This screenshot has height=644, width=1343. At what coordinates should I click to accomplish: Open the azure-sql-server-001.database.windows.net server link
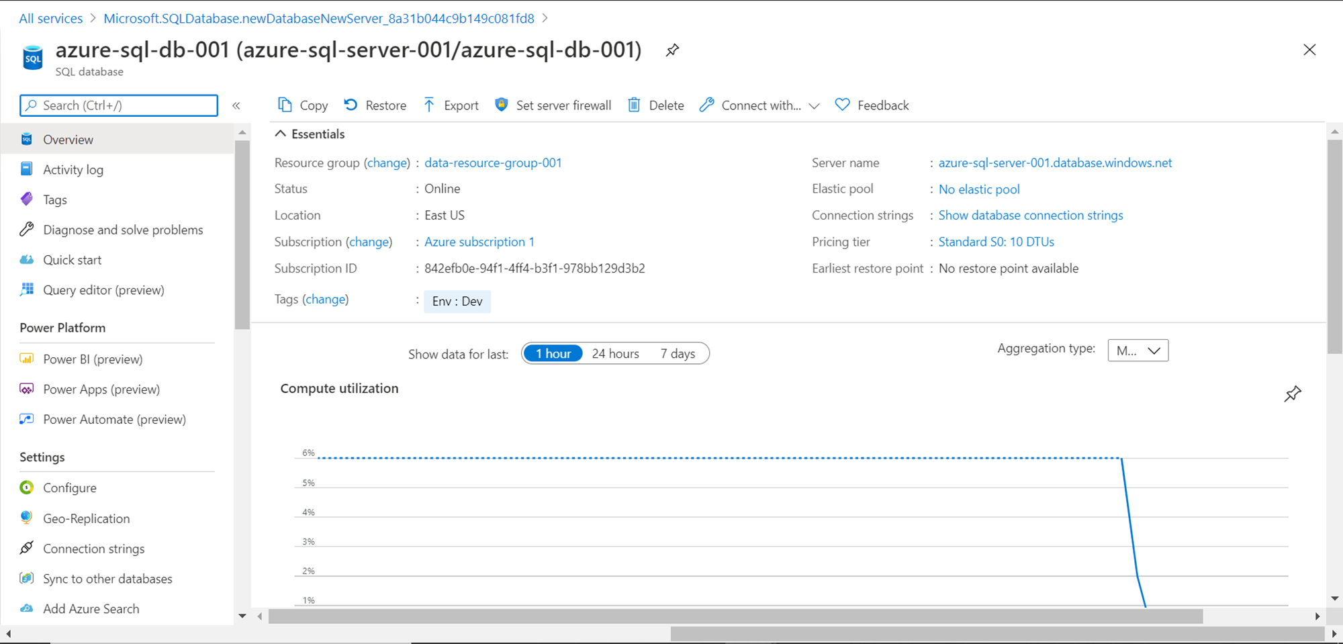click(1055, 163)
